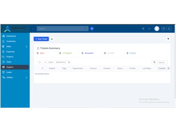The image size is (176, 132).
Task: Sort by Priority column header
Action: pyautogui.click(x=132, y=68)
